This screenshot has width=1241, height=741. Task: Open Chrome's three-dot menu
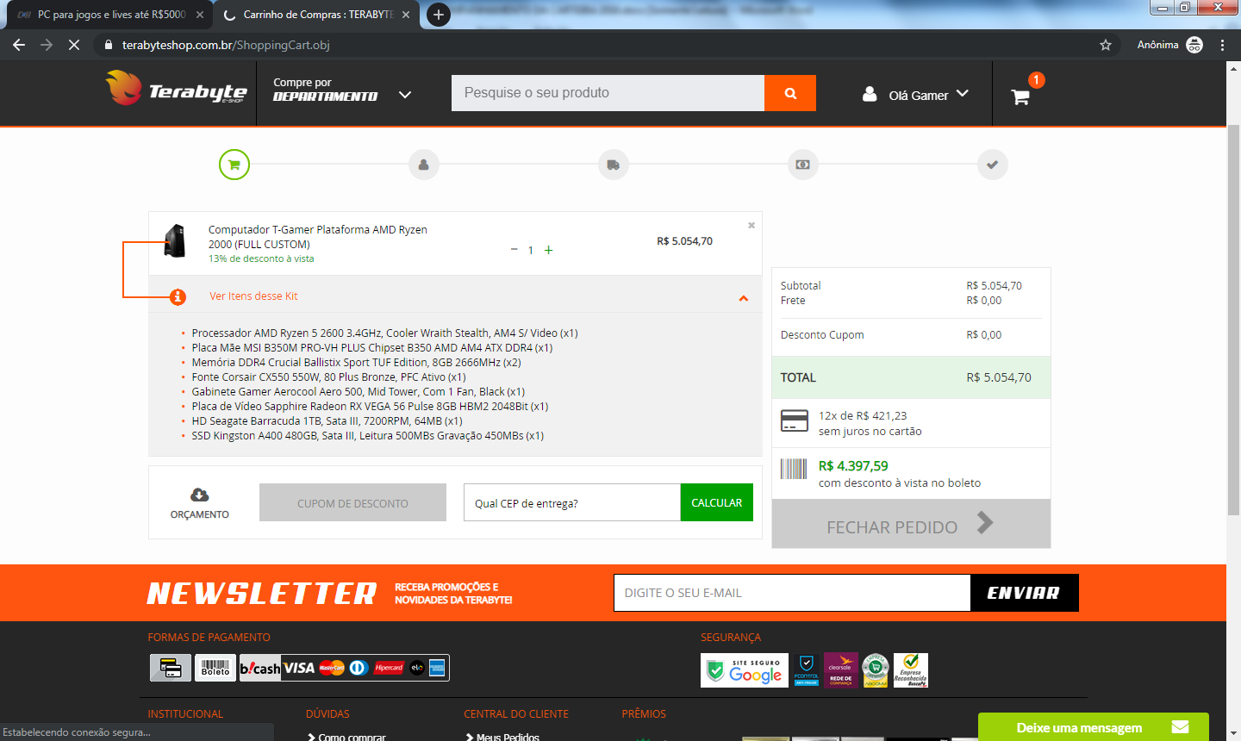[x=1222, y=45]
